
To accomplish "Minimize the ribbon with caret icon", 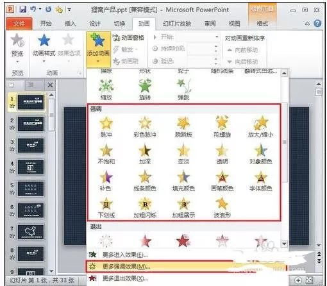I will pos(307,24).
